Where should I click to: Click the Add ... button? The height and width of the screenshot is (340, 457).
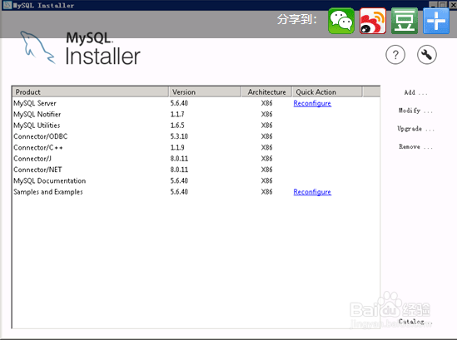(x=415, y=92)
